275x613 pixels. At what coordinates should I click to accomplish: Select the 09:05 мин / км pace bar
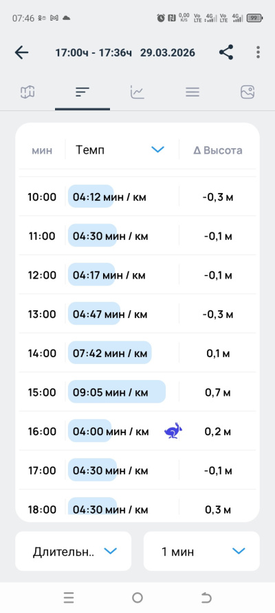coord(117,392)
